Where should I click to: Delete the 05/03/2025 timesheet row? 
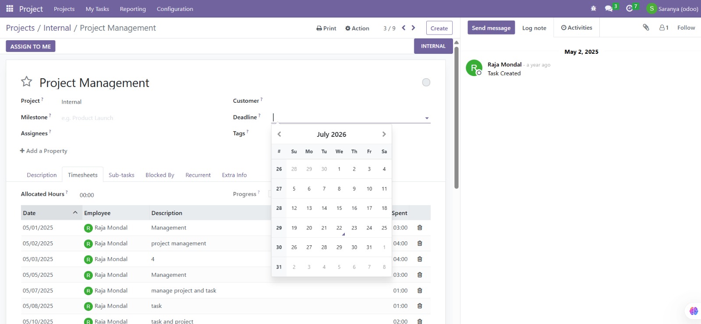[x=420, y=259]
